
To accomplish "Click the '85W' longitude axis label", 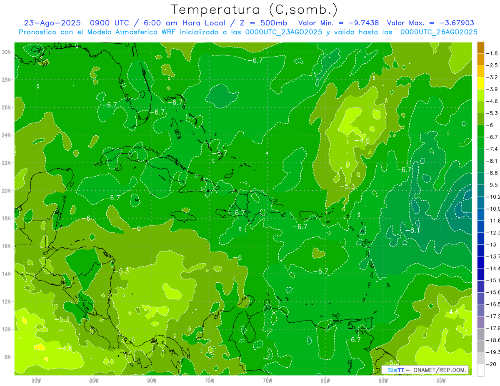I will [x=94, y=381].
